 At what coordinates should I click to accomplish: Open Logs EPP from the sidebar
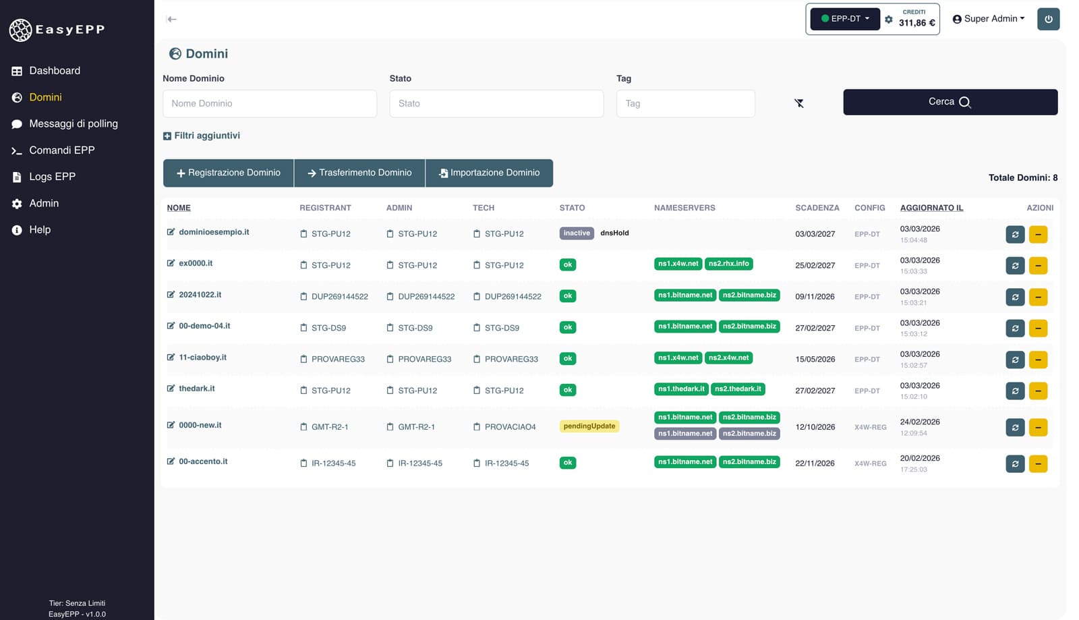point(52,177)
